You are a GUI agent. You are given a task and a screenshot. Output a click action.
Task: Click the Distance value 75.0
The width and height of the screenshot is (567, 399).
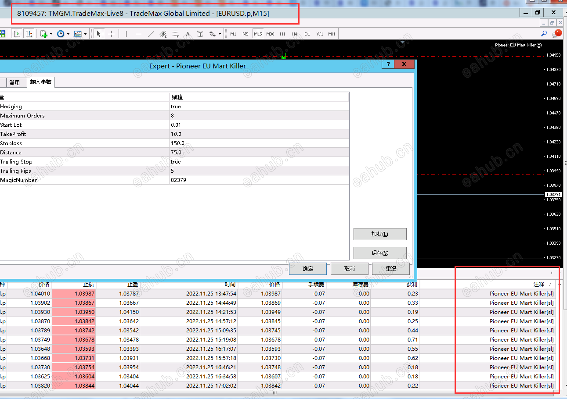(x=259, y=153)
